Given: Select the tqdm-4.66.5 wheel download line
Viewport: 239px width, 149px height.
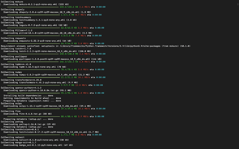Looking at the screenshot, I should [x=35, y=67].
